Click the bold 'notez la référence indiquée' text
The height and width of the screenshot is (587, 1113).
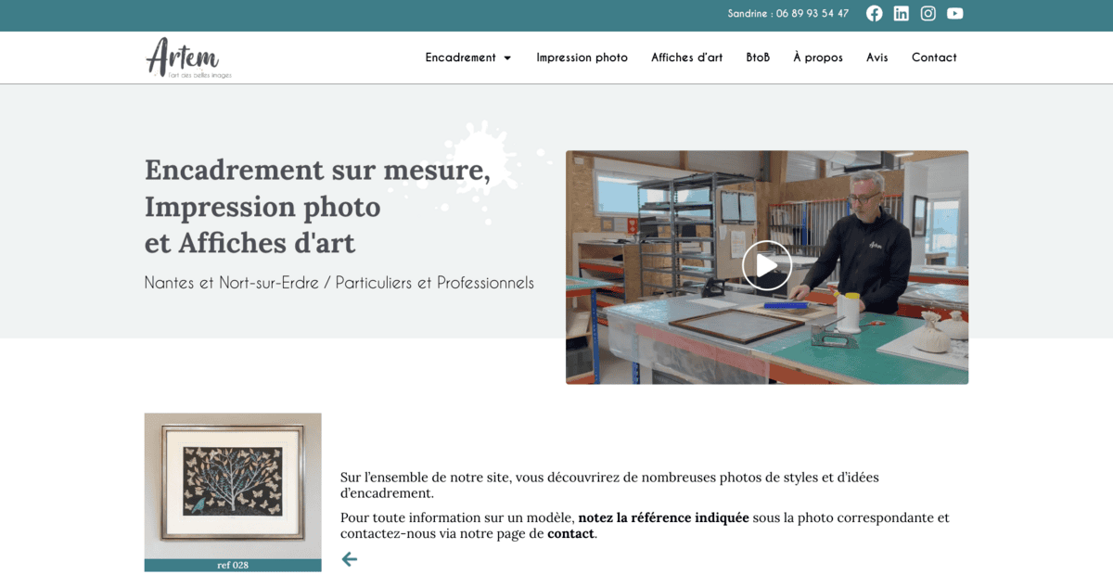(x=663, y=517)
